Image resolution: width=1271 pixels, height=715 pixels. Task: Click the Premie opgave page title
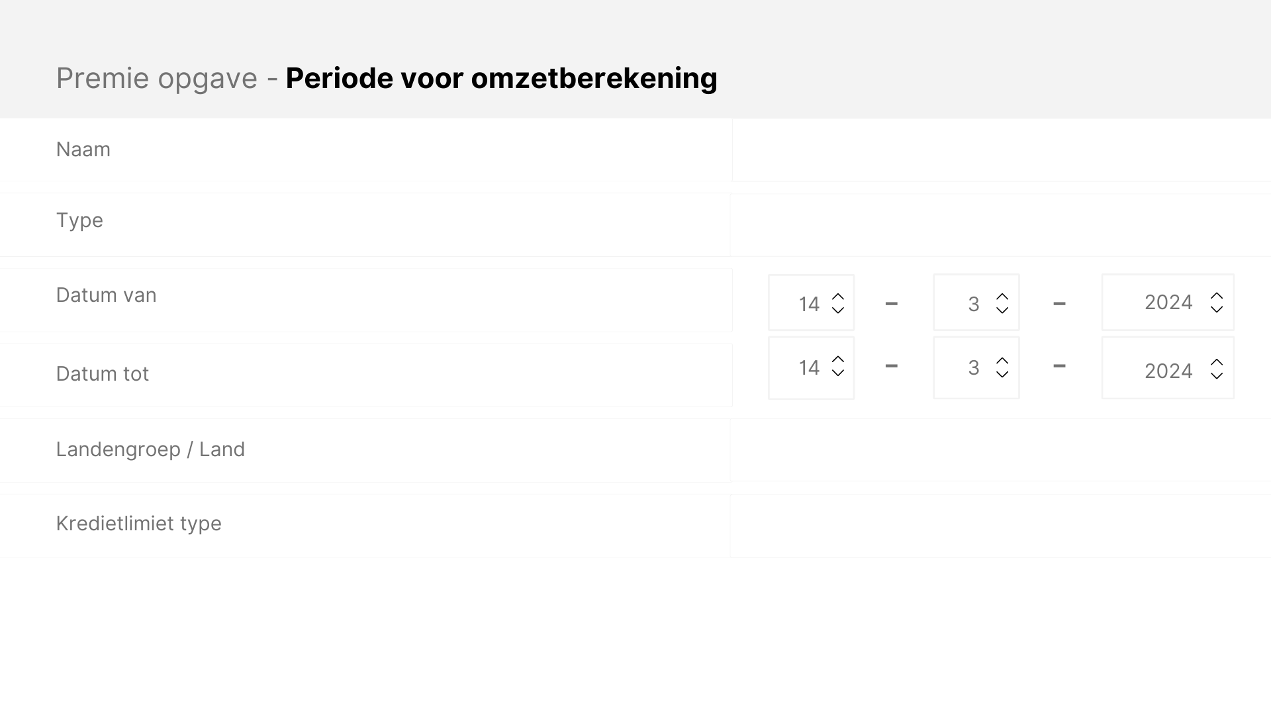(x=157, y=77)
